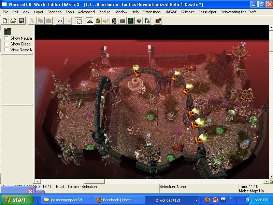Expand the taskbar toolbar overflow chevron
273x205 pixels.
tap(231, 198)
